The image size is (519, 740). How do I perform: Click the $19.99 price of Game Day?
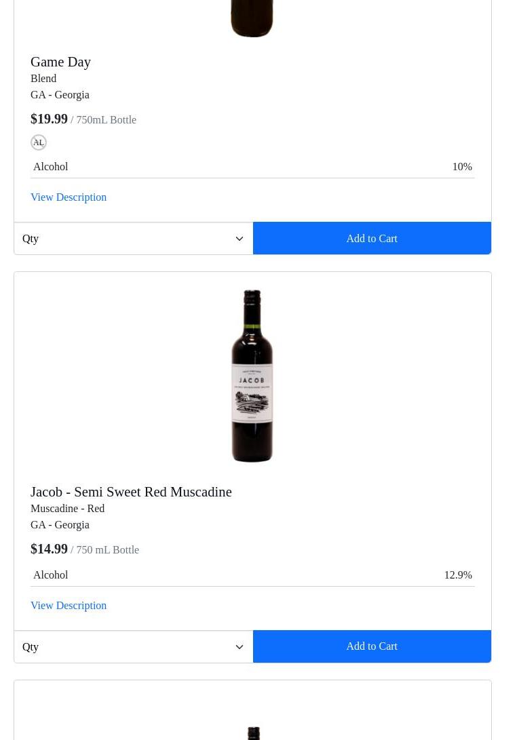49,119
